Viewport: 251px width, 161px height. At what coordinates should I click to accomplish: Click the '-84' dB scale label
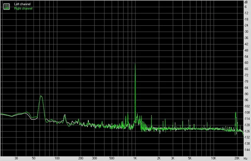(x=246, y=88)
